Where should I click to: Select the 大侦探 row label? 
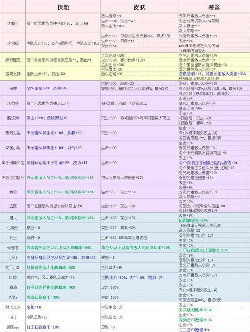[12, 43]
